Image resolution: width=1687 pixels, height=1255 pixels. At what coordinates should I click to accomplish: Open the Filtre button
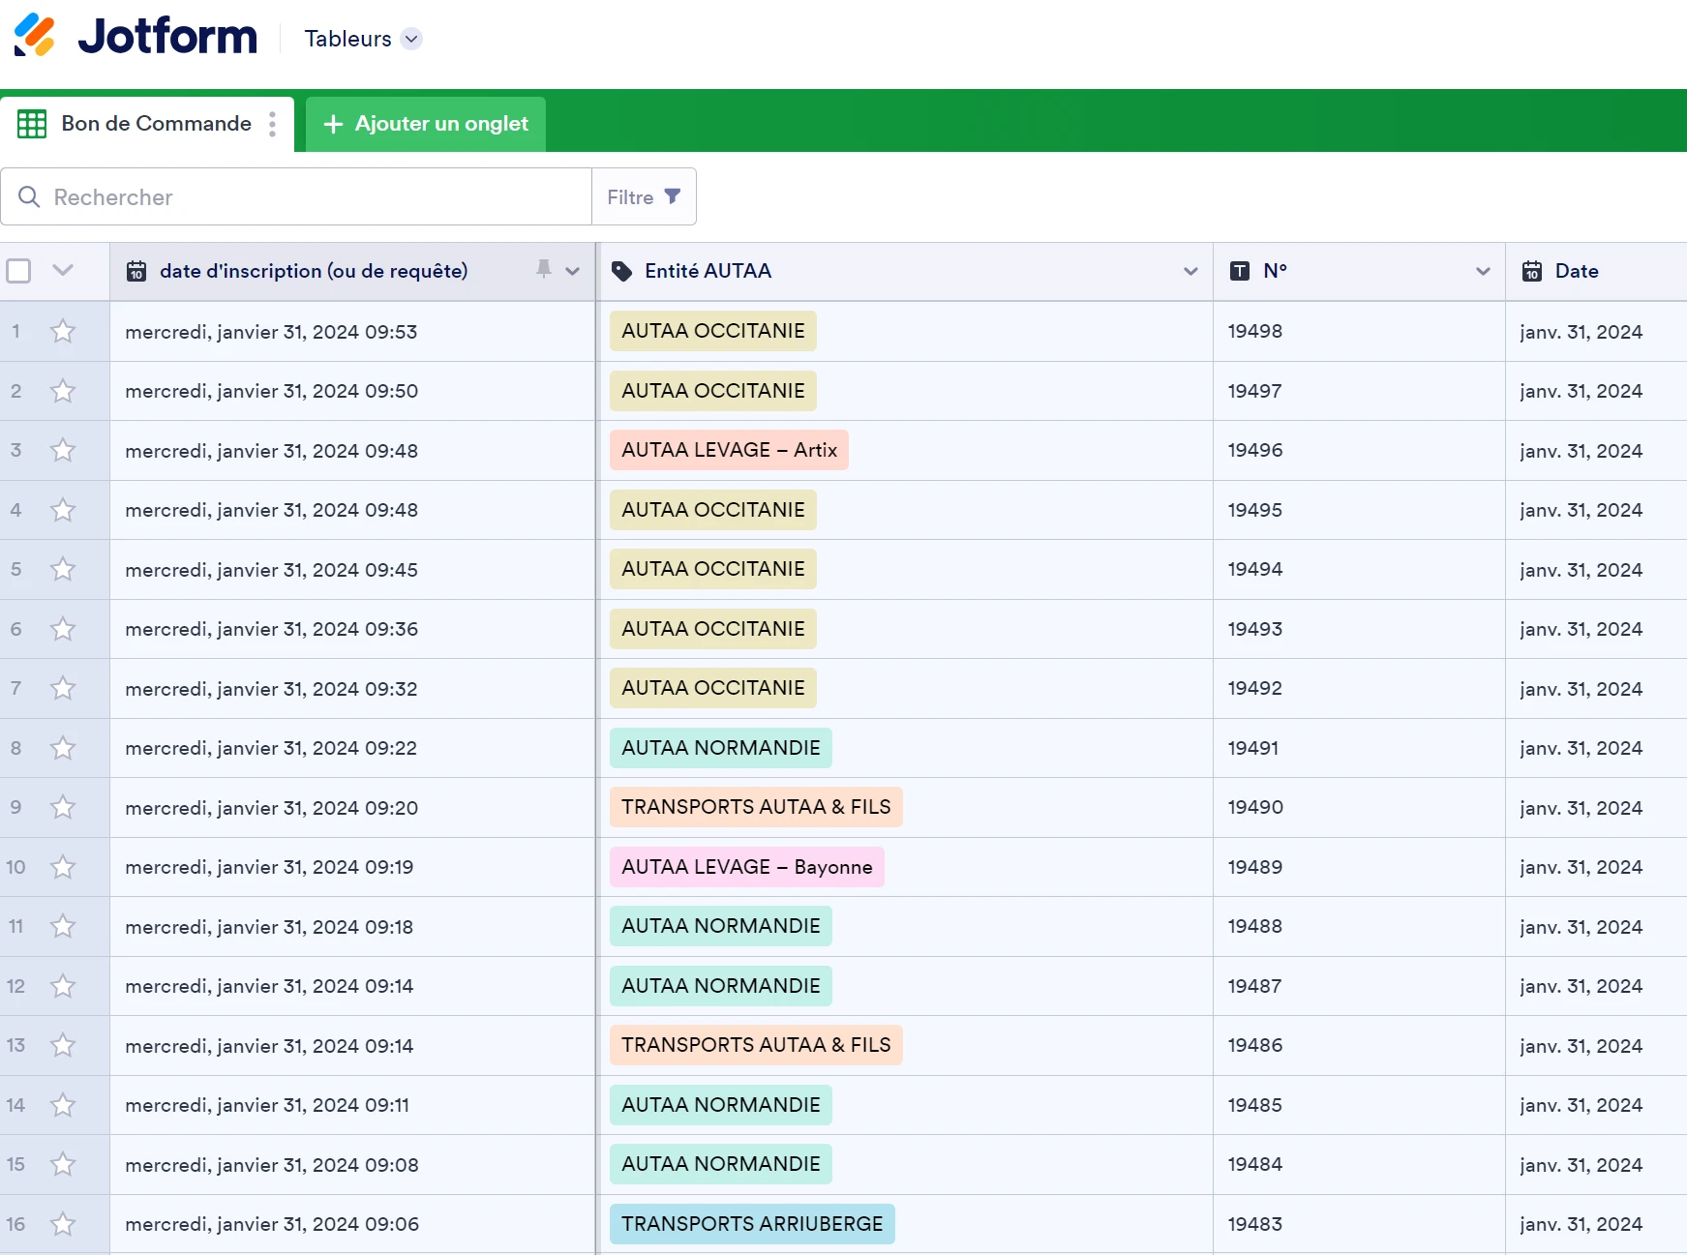pyautogui.click(x=644, y=197)
